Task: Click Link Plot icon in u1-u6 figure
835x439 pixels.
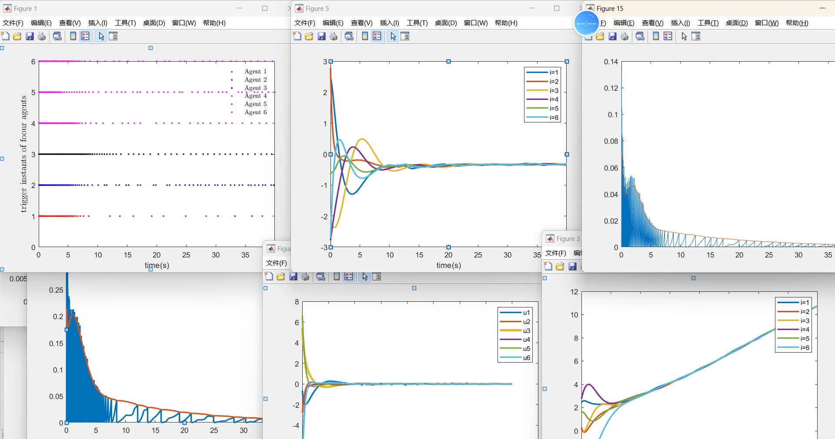Action: 321,276
